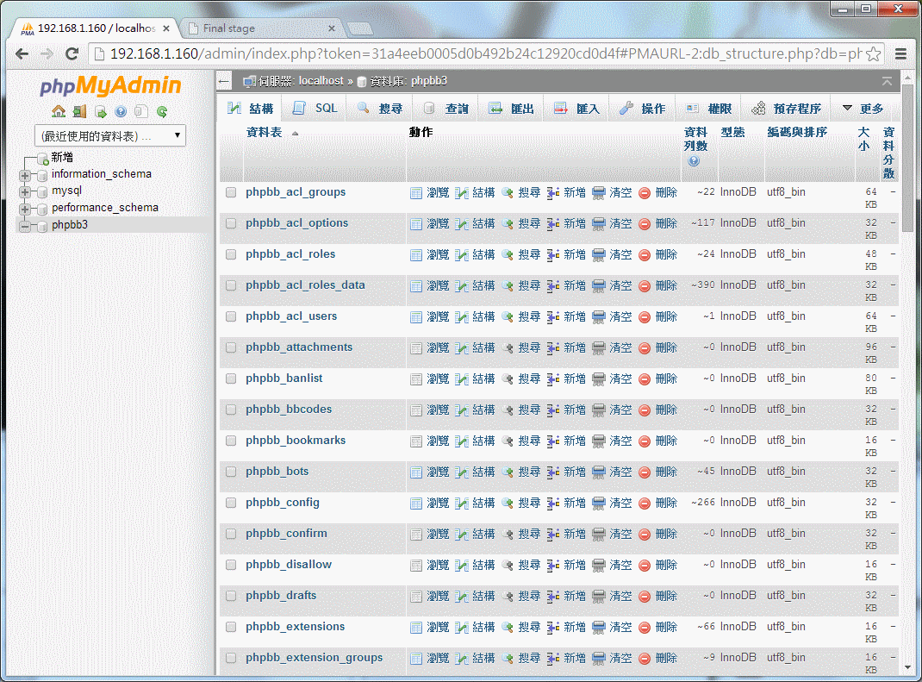Image resolution: width=922 pixels, height=682 pixels.
Task: Collapse the top breadcrumb bar toggle
Action: tap(887, 81)
